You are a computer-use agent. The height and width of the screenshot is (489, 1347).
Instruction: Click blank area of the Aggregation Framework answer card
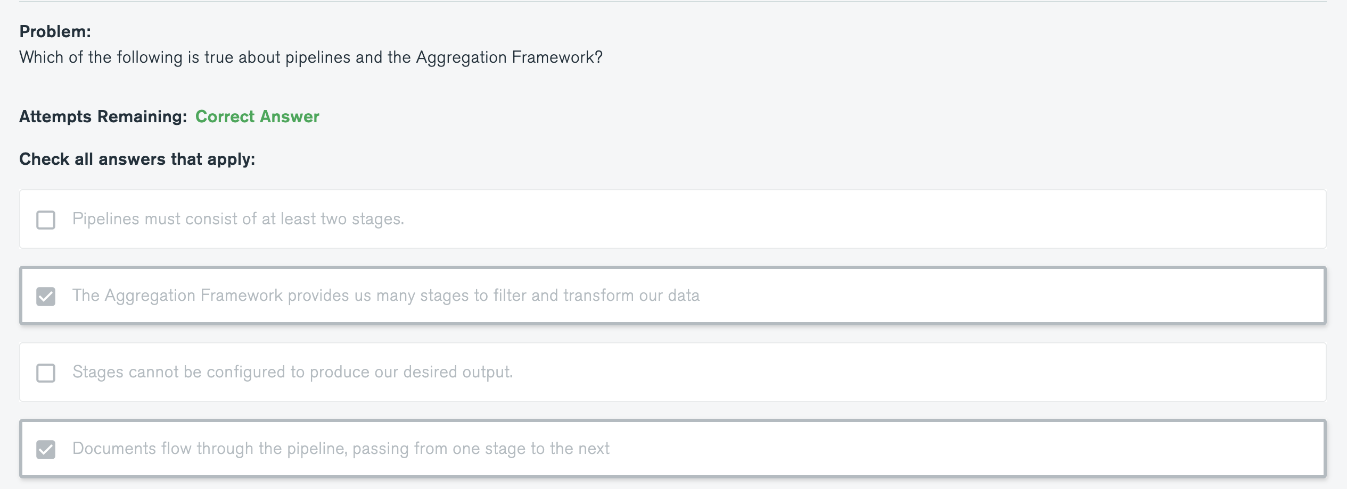1012,296
